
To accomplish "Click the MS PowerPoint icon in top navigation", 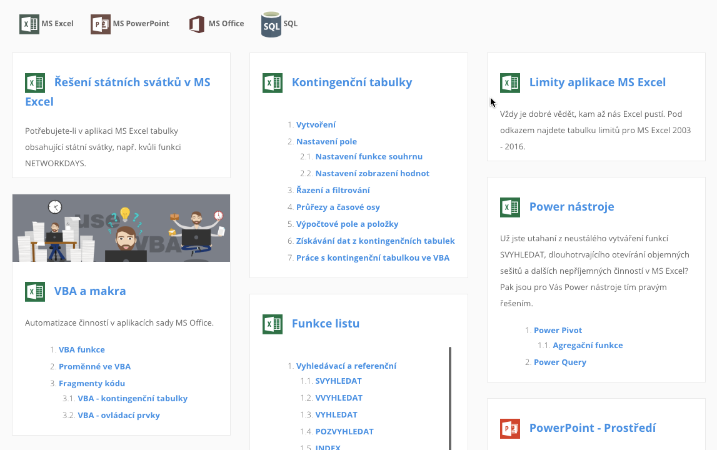I will pos(101,24).
